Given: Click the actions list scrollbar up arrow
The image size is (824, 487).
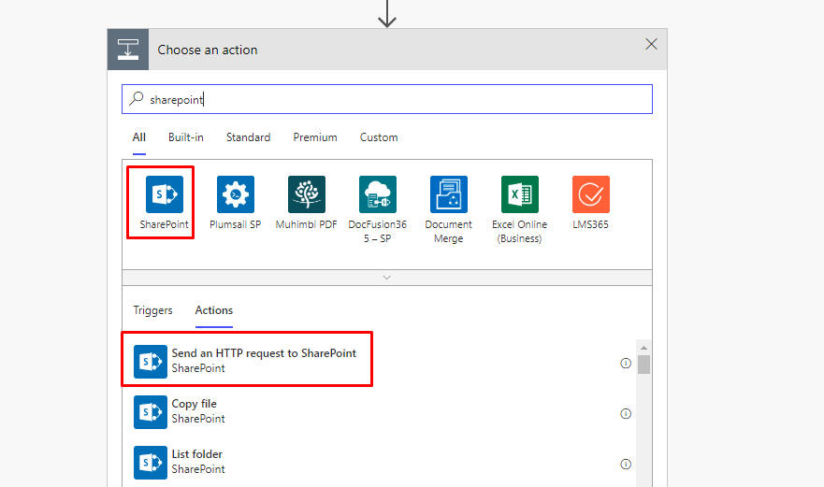Looking at the screenshot, I should click(643, 348).
